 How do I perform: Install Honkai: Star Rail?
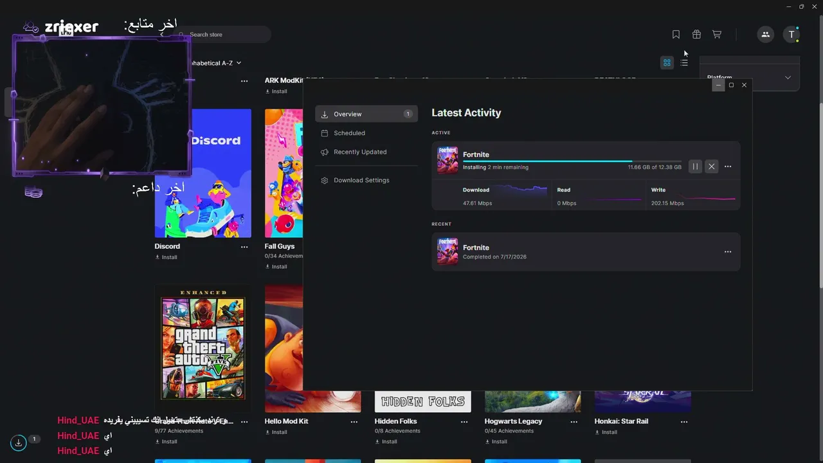tap(606, 432)
